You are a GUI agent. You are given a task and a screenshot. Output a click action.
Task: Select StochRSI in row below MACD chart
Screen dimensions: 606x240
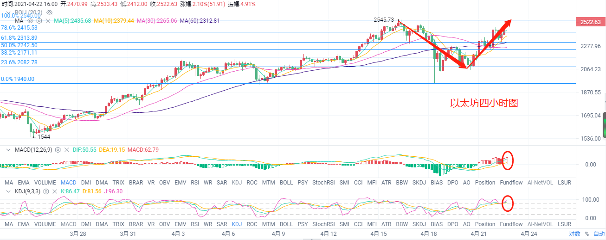point(323,183)
